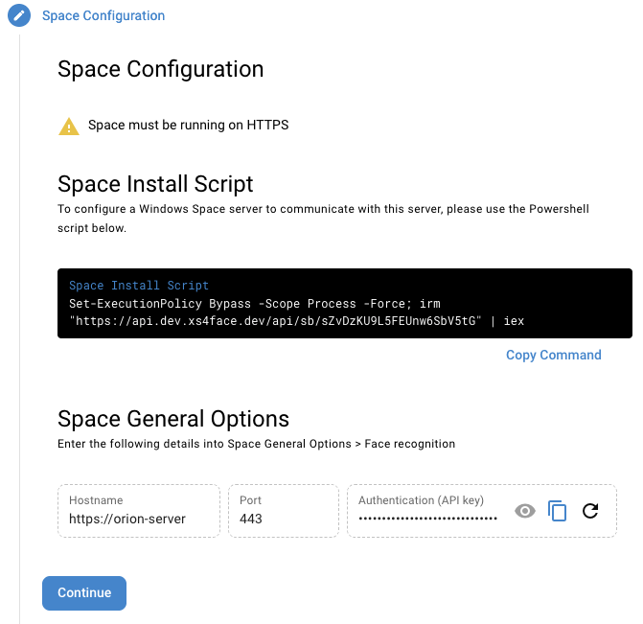Open the Space Configuration step label
Screen dimensions: 643x624
coord(103,15)
